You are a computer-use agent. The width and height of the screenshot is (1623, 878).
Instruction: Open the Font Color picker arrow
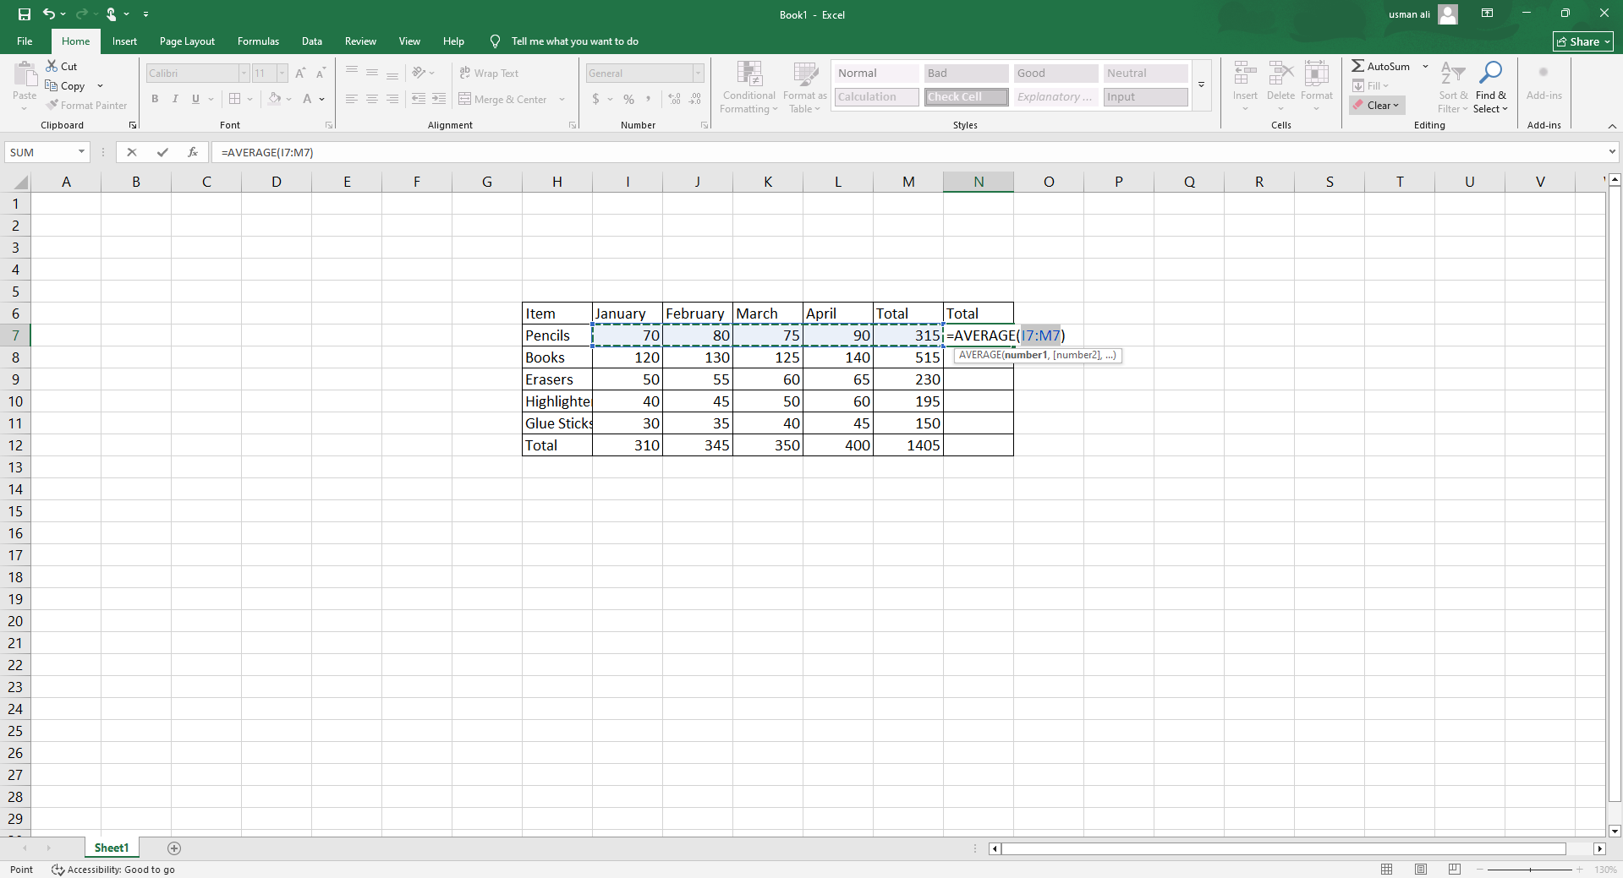coord(322,99)
